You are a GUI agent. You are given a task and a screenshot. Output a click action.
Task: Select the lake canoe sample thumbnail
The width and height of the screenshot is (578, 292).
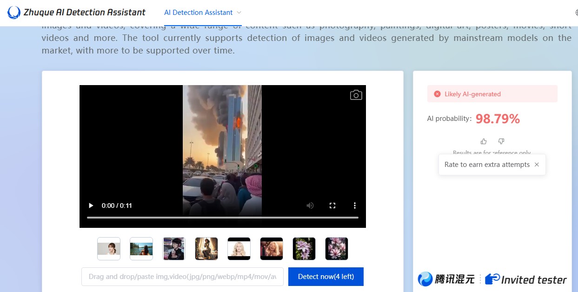click(x=141, y=249)
